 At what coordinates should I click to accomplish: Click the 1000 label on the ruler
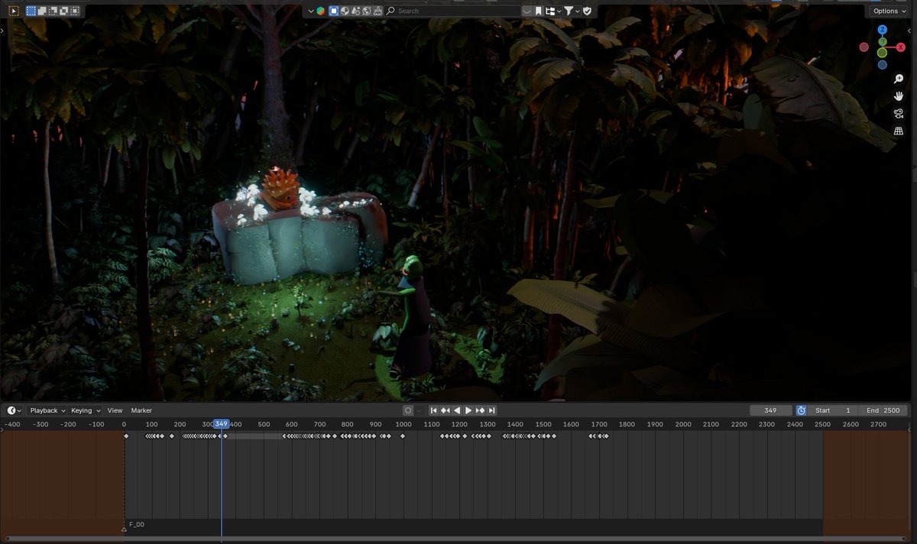(x=403, y=424)
